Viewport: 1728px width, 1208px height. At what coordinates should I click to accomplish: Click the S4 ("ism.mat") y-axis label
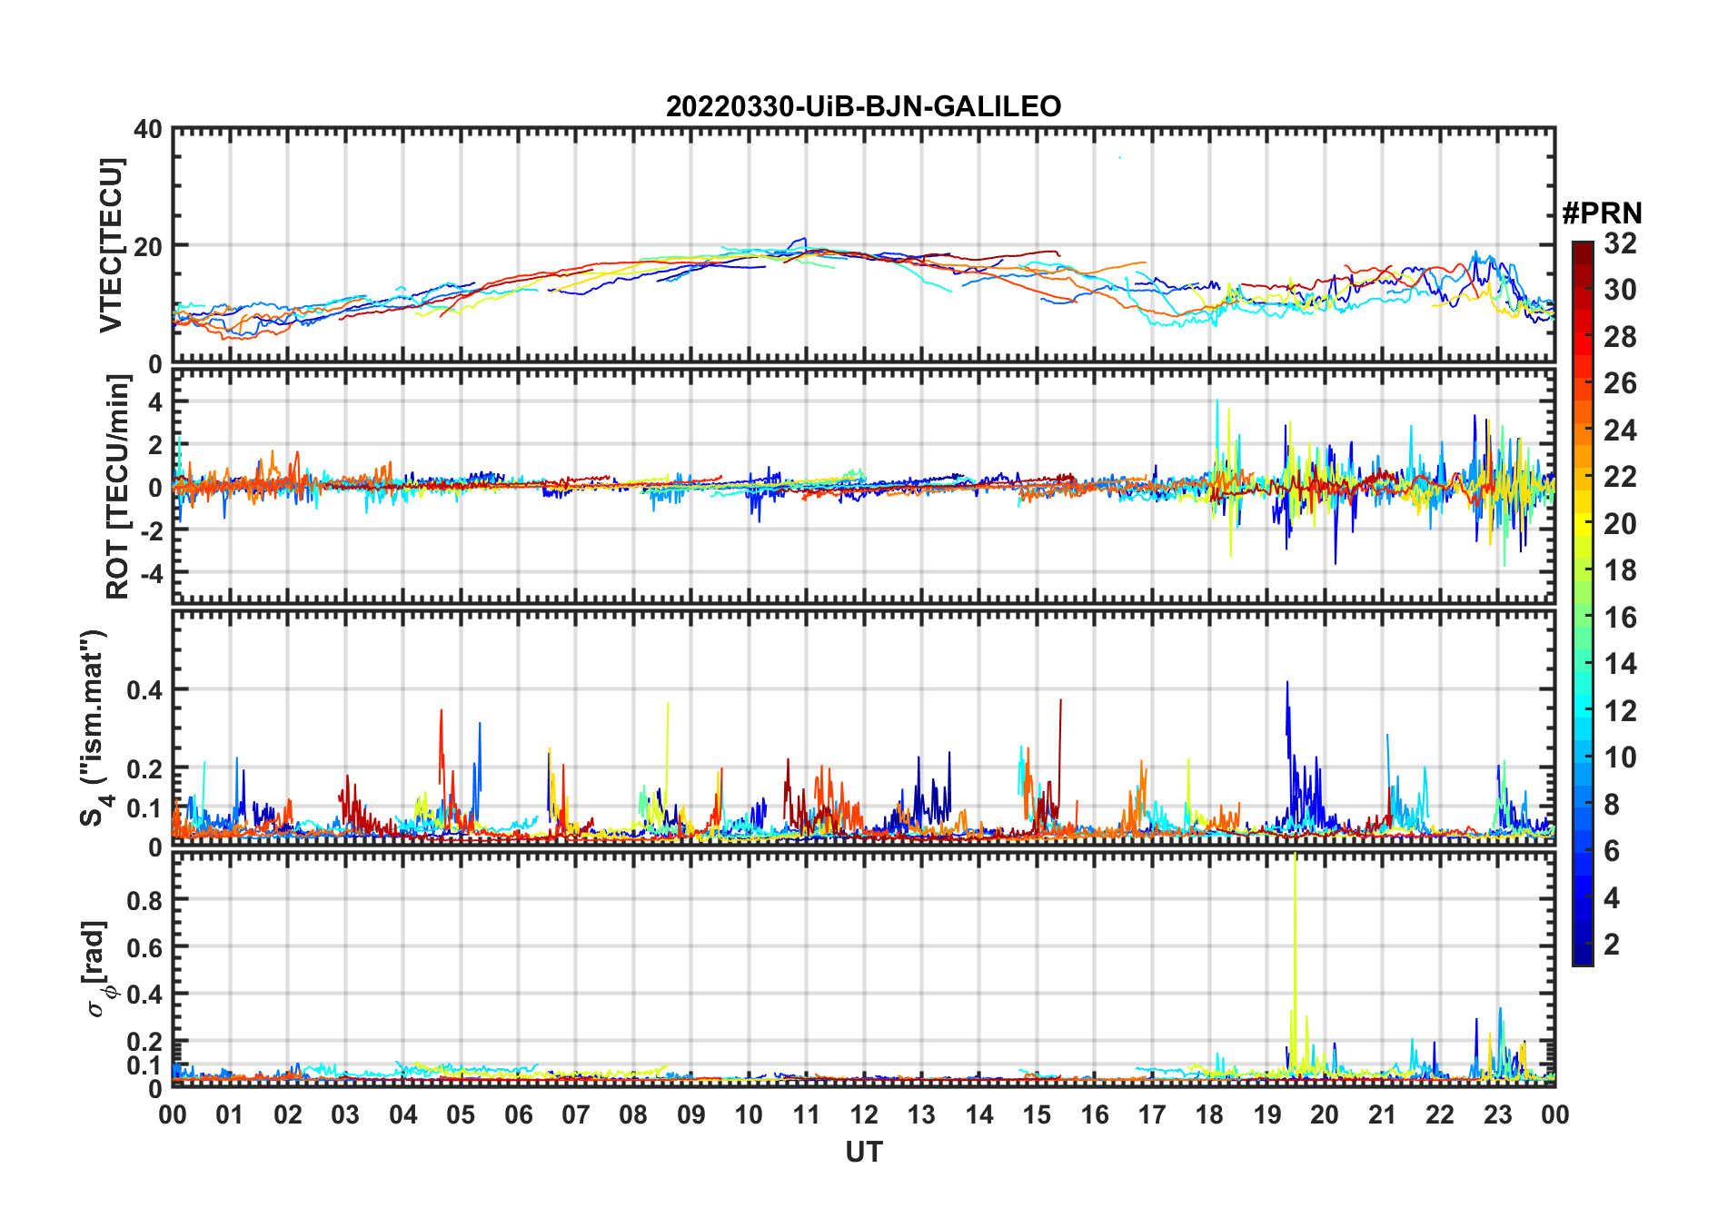point(94,728)
